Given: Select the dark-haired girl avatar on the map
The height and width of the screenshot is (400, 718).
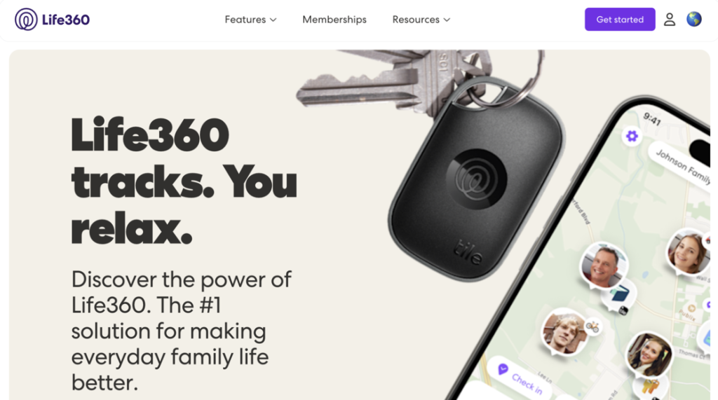Looking at the screenshot, I should point(649,354).
